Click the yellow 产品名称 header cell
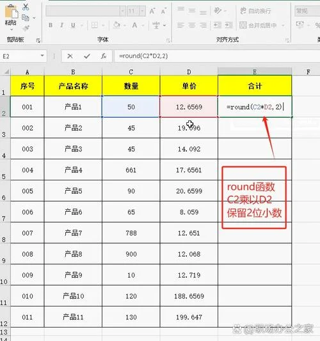The height and width of the screenshot is (341, 320). click(x=73, y=86)
